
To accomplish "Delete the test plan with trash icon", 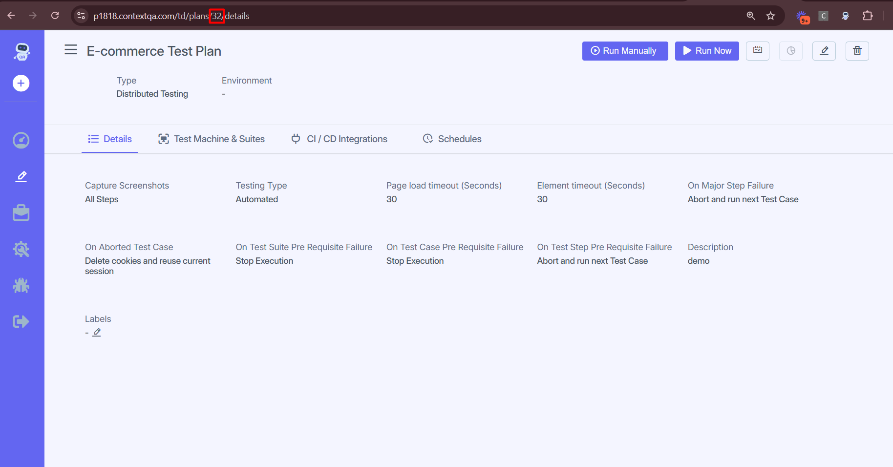I will [x=857, y=51].
